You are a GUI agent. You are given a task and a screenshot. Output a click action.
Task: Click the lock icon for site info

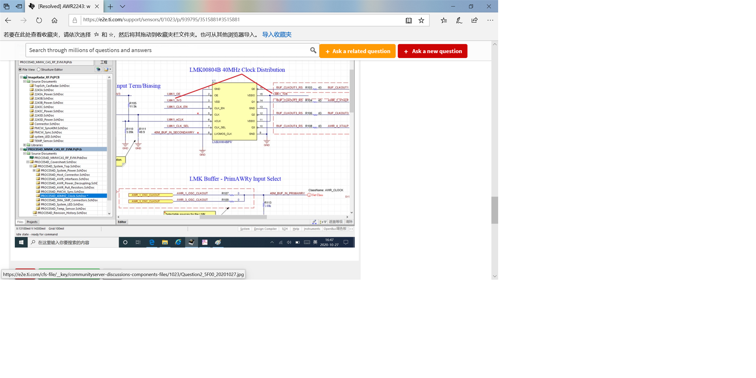[75, 20]
